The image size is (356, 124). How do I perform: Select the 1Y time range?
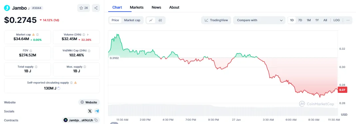pyautogui.click(x=317, y=20)
